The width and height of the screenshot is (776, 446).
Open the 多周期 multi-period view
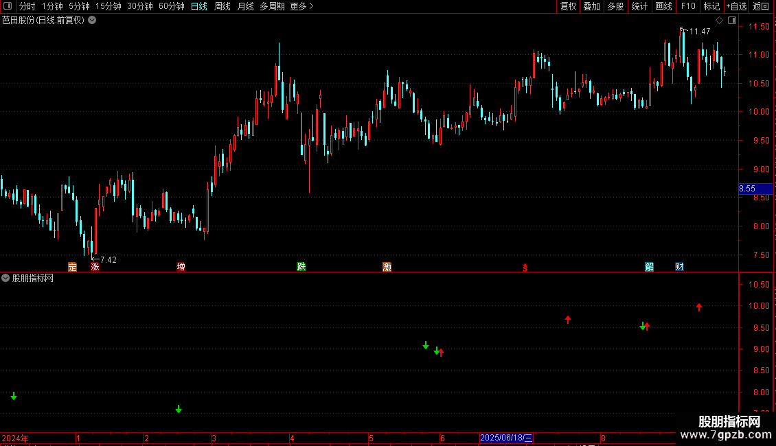click(x=272, y=6)
